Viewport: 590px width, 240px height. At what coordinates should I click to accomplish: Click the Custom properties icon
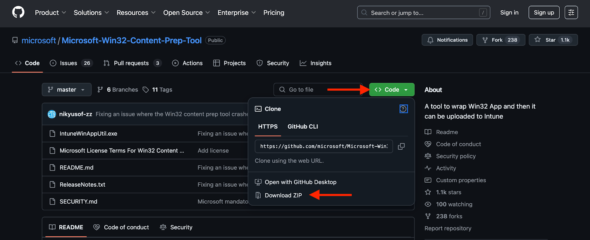(428, 180)
